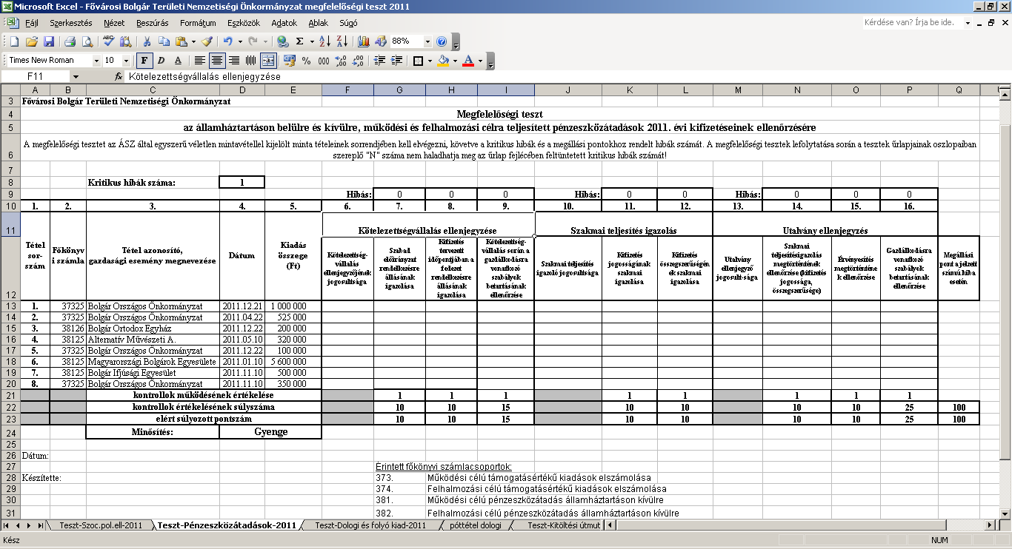Open the 88% zoom dropdown
Image resolution: width=1012 pixels, height=549 pixels.
[427, 41]
